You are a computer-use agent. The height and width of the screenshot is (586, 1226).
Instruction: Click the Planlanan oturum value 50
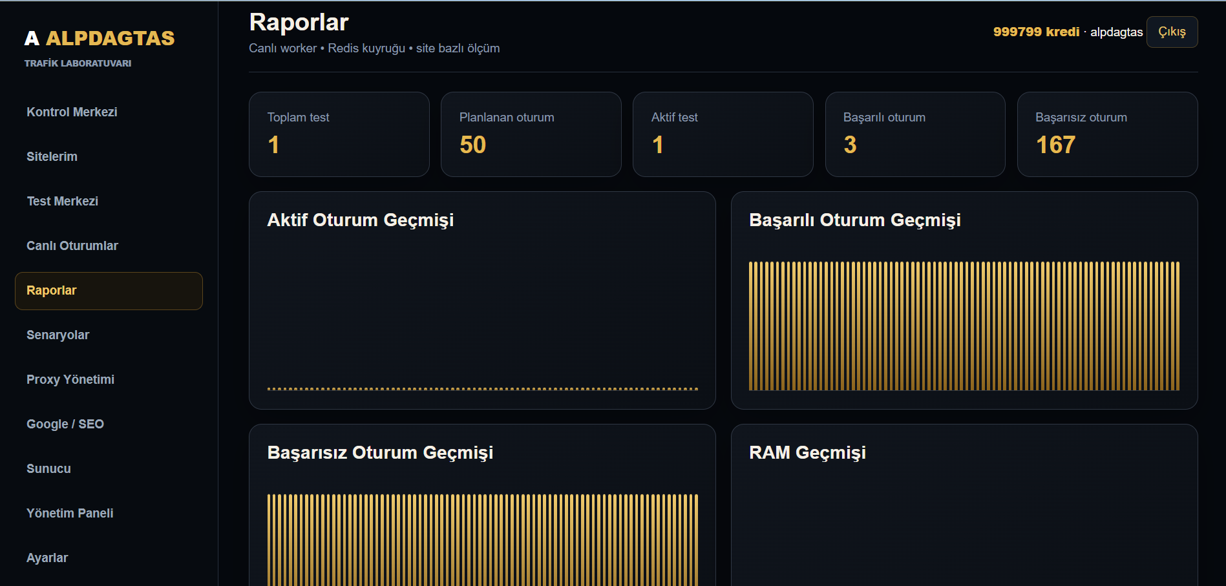tap(473, 145)
